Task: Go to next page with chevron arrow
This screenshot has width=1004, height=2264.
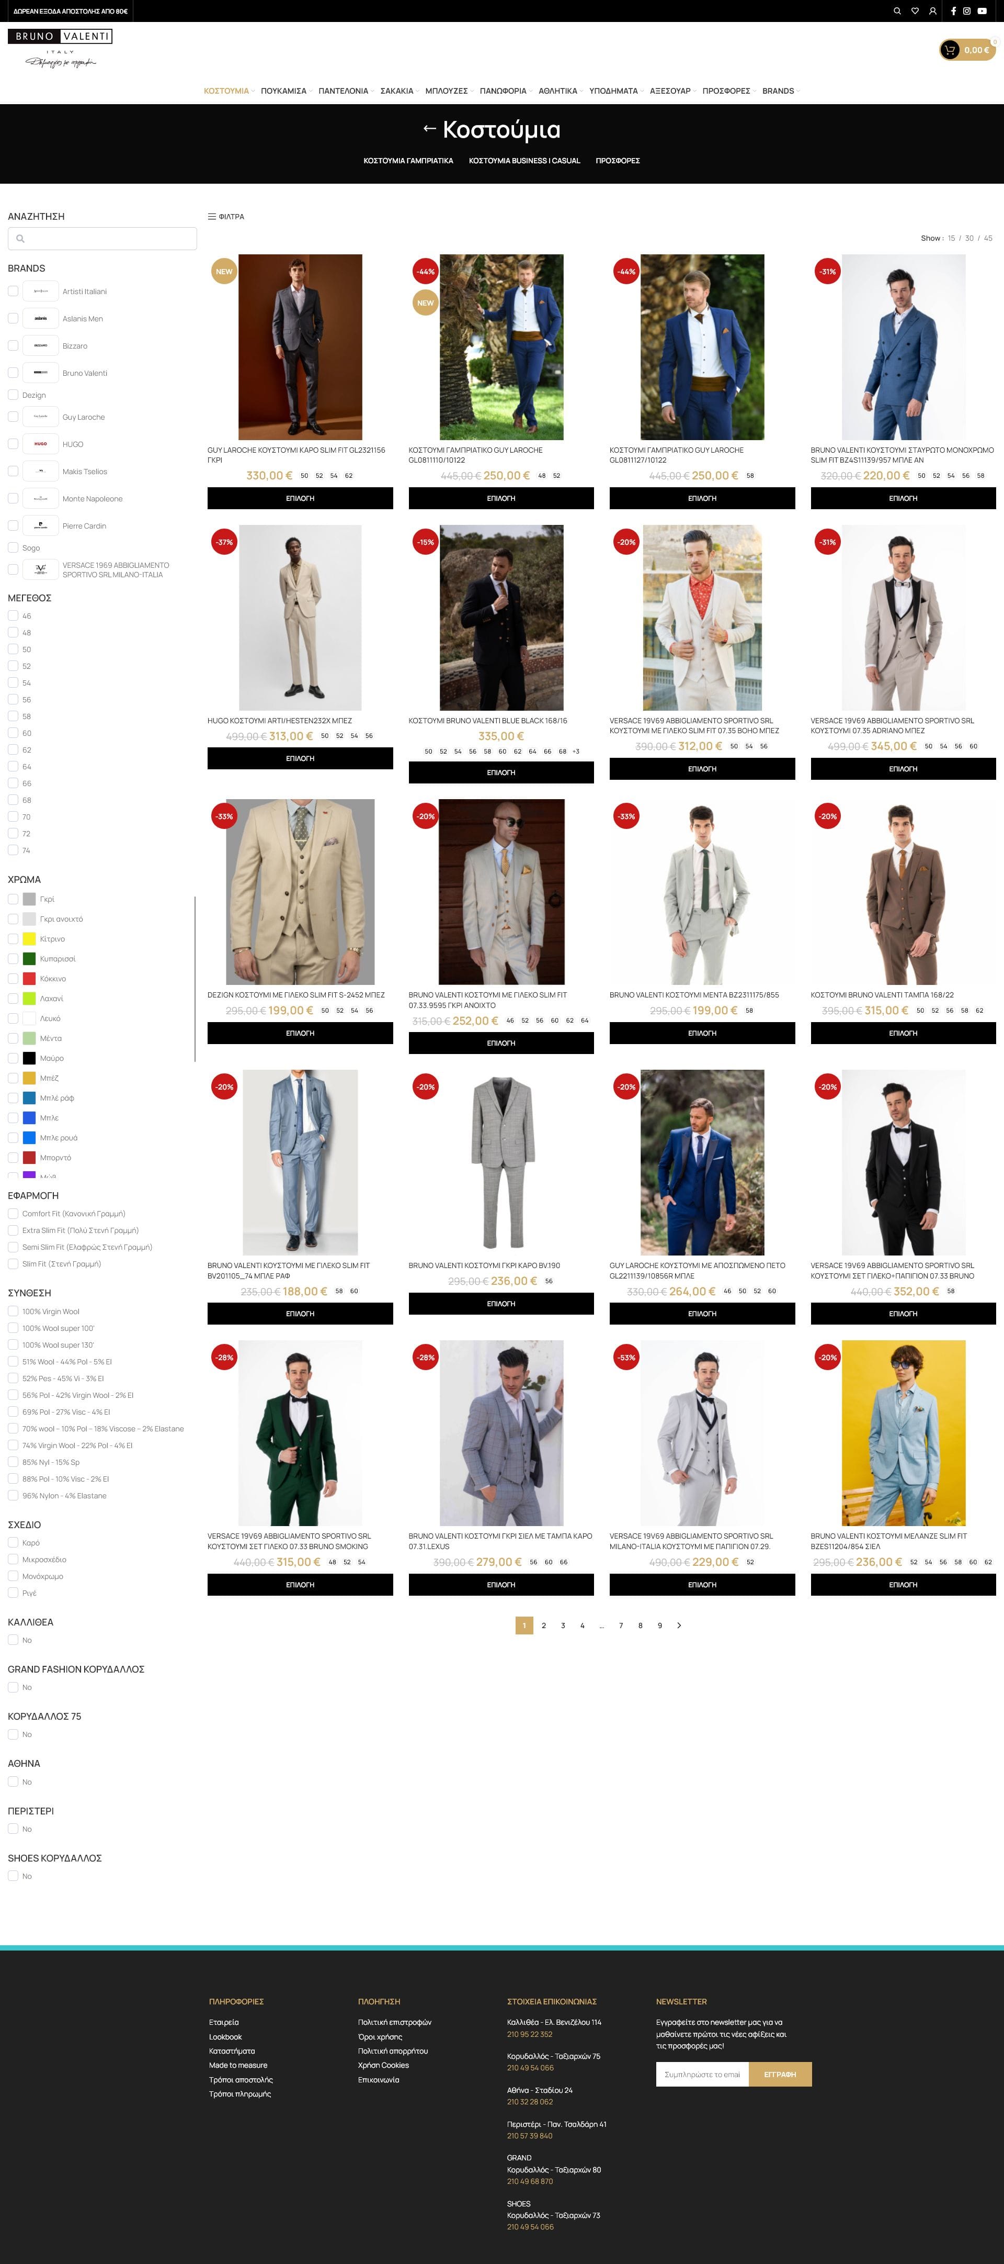Action: click(x=679, y=1625)
